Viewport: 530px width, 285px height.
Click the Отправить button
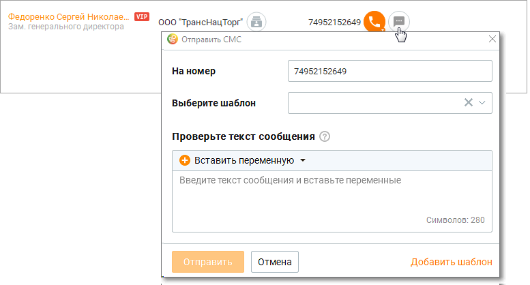[208, 262]
